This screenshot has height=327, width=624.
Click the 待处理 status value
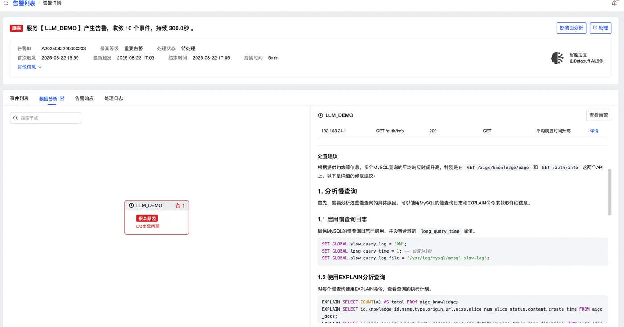188,49
